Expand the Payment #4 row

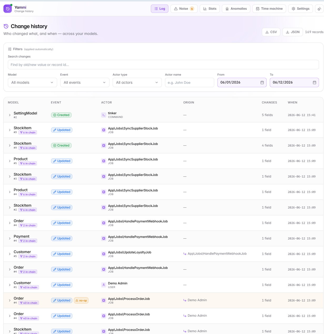(x=10, y=238)
